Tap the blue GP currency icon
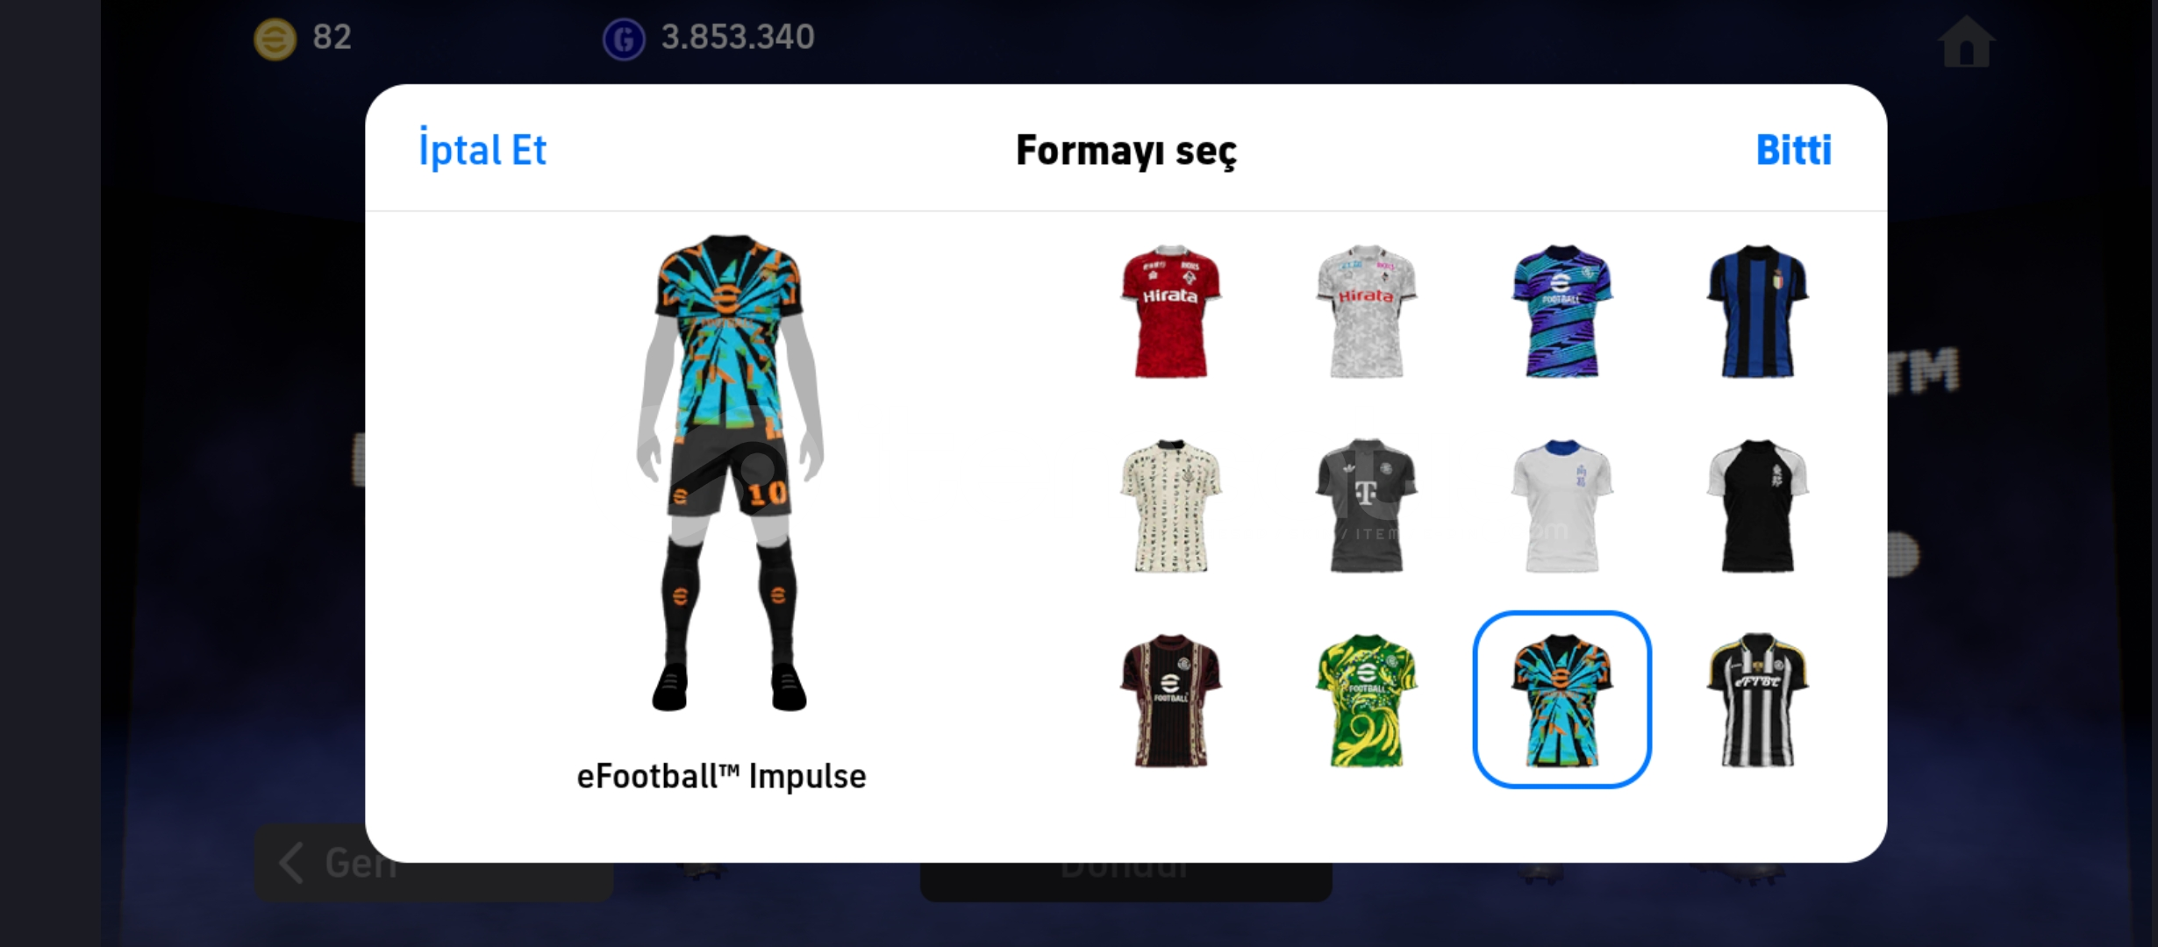2158x947 pixels. pos(624,39)
